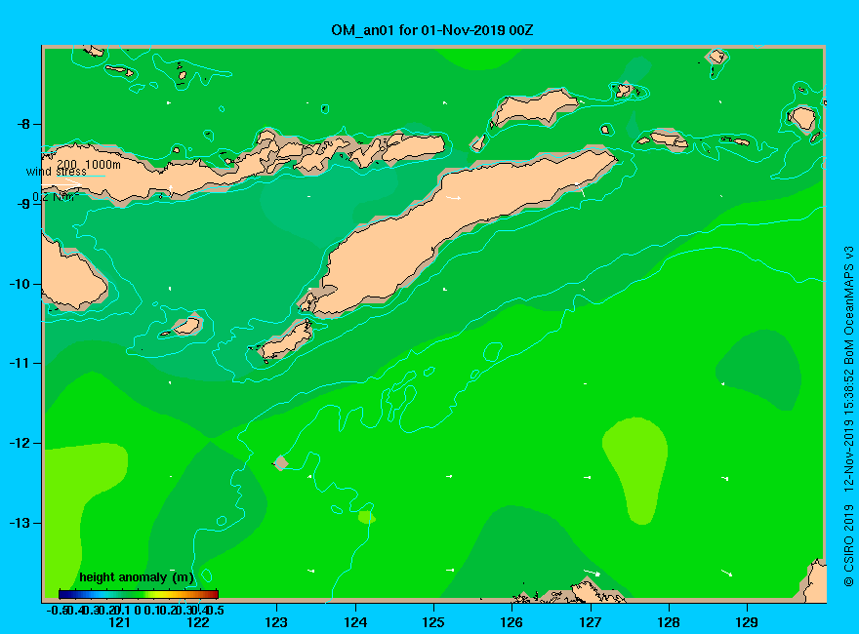Click latitude axis label "-9"
The image size is (859, 634).
pos(22,204)
